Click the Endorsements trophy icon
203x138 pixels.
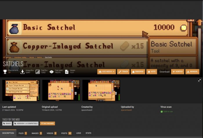[x=5, y=71]
